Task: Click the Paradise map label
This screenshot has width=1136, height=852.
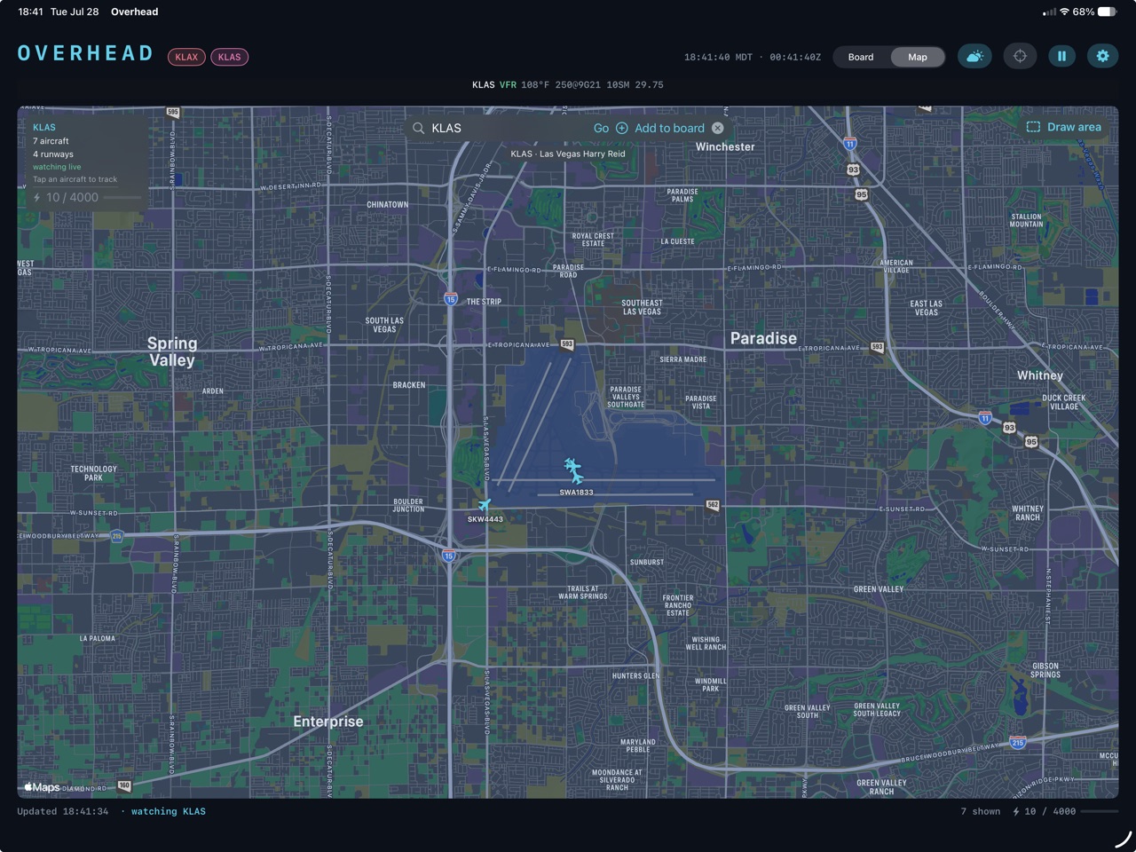Action: tap(763, 338)
